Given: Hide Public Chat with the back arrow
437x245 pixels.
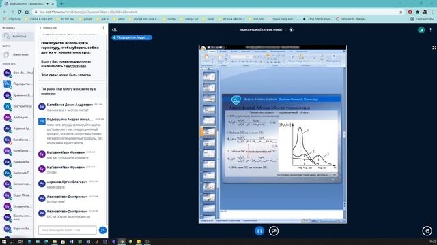Looking at the screenshot, I should [x=40, y=28].
